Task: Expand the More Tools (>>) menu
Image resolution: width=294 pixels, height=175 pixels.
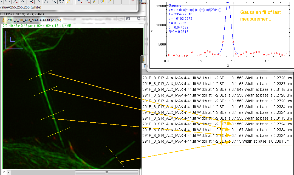Action: [x=133, y=1]
